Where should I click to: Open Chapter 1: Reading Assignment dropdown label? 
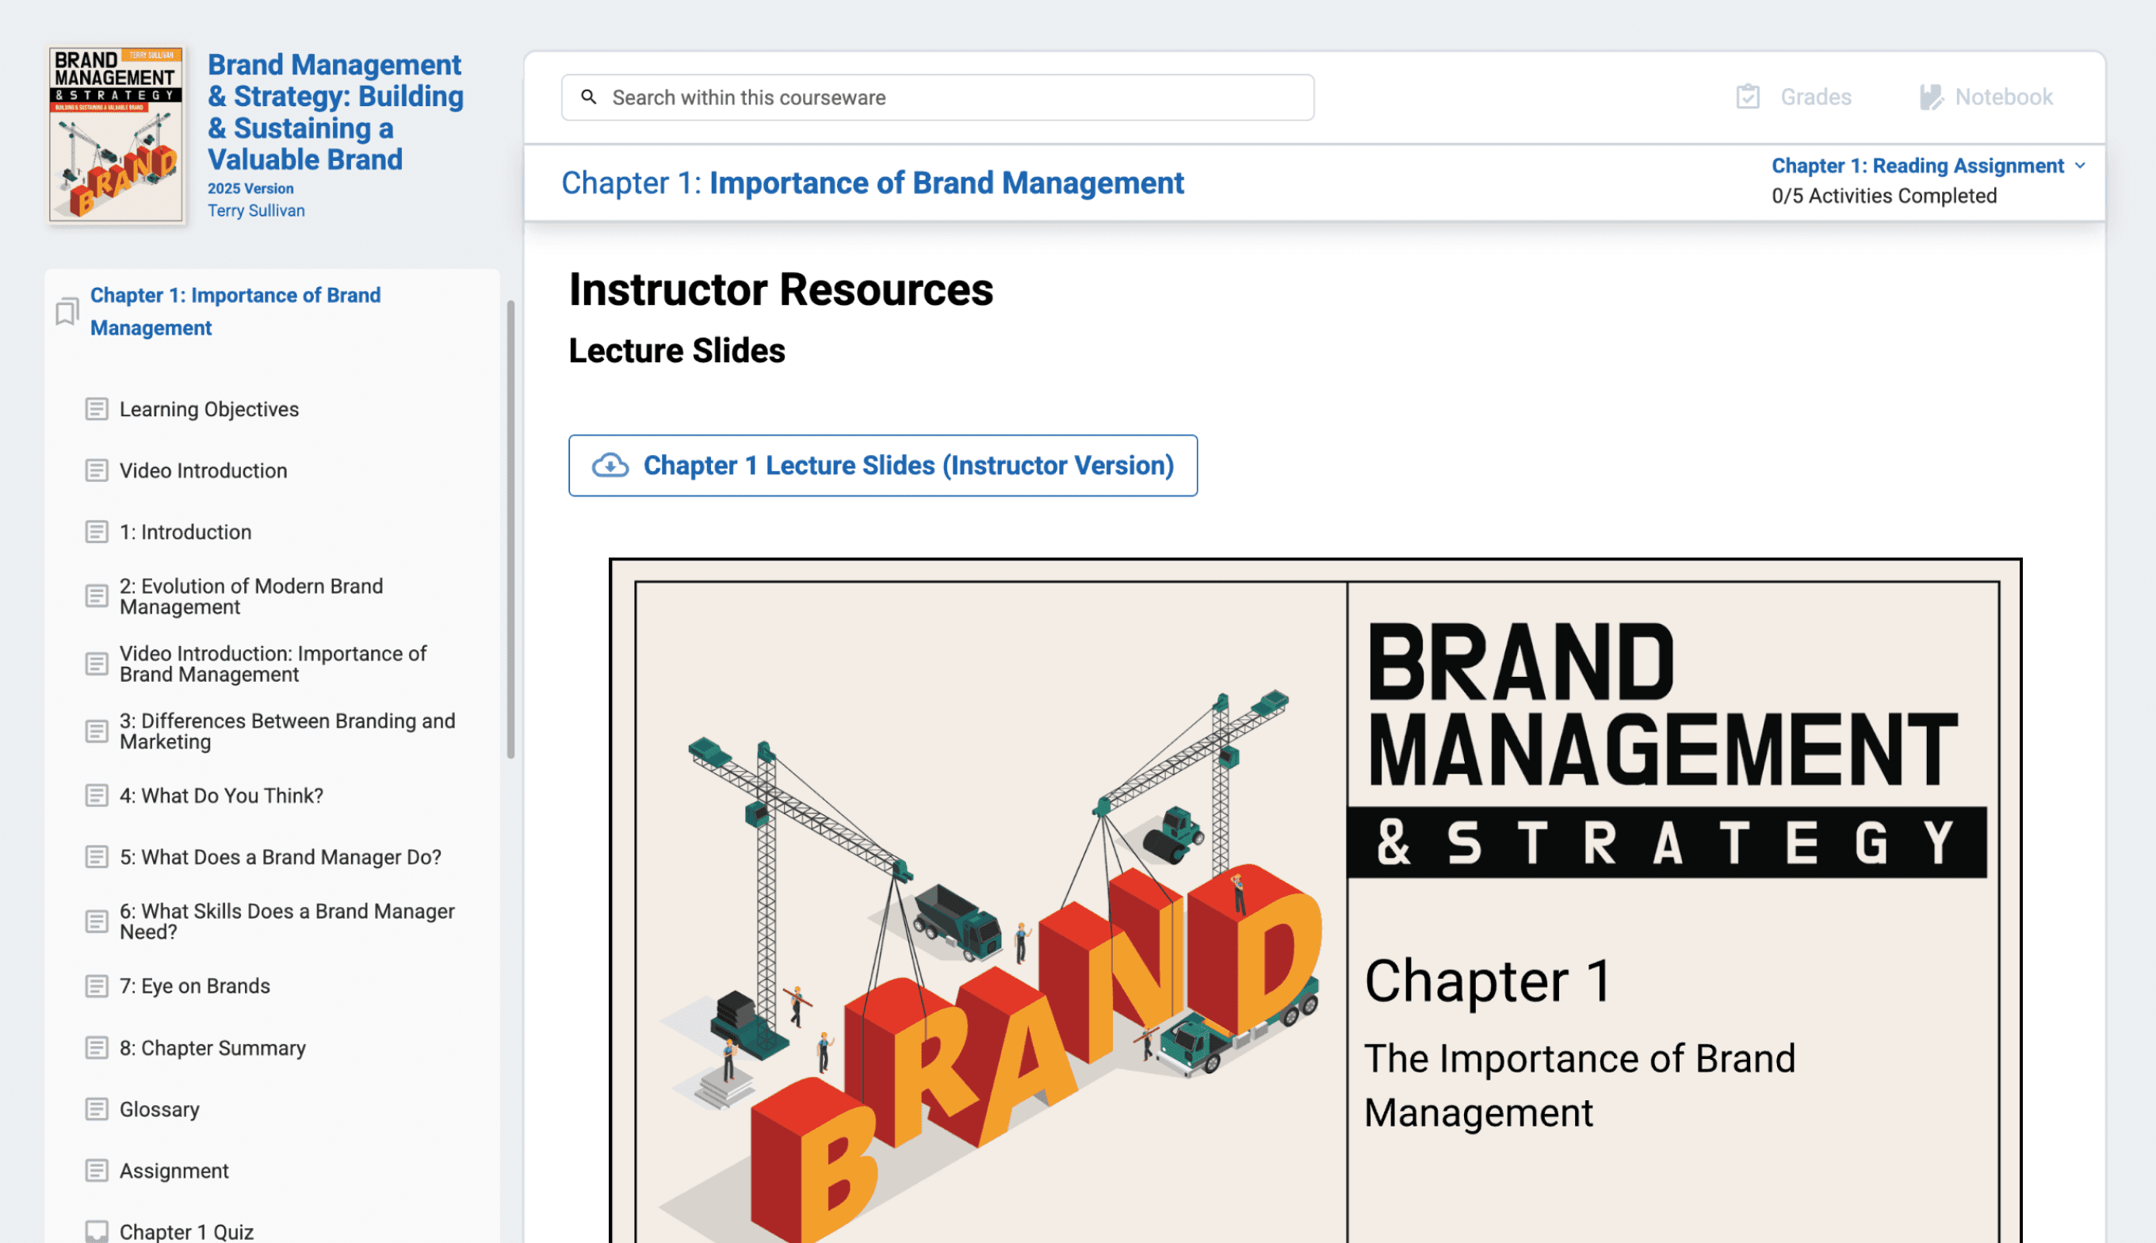[x=1917, y=166]
